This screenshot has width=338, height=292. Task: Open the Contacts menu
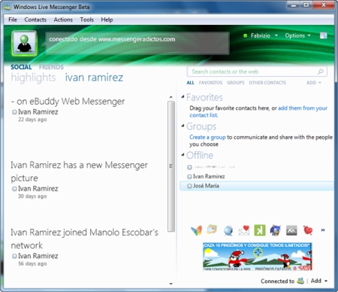(35, 20)
